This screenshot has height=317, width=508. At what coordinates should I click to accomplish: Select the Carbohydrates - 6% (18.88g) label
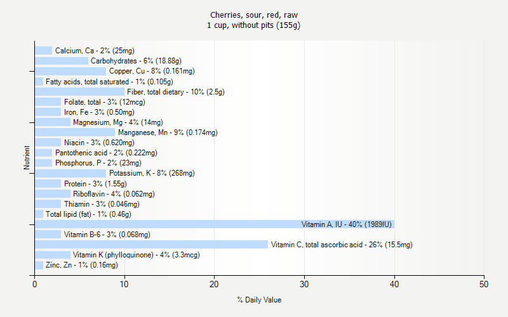click(x=136, y=61)
